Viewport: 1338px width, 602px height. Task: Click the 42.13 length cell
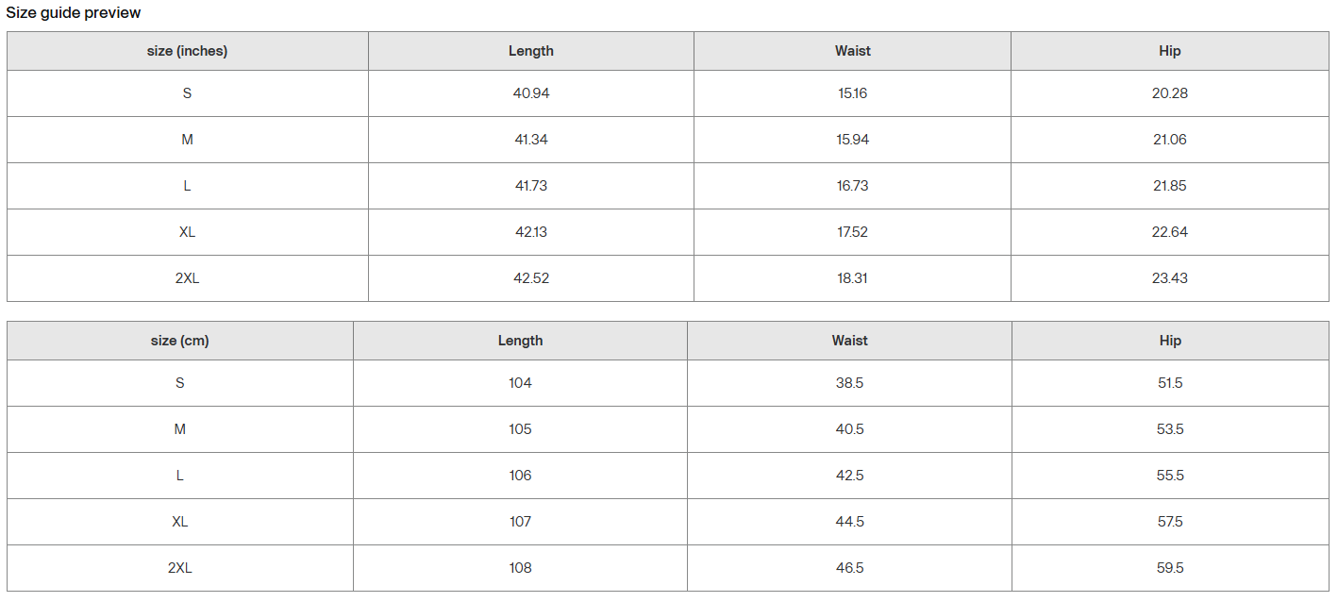click(530, 232)
